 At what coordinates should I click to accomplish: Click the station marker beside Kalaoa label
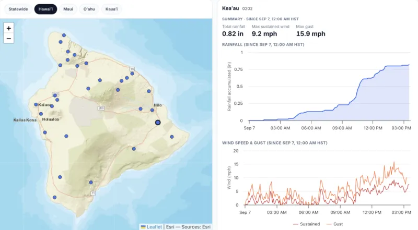point(36,105)
